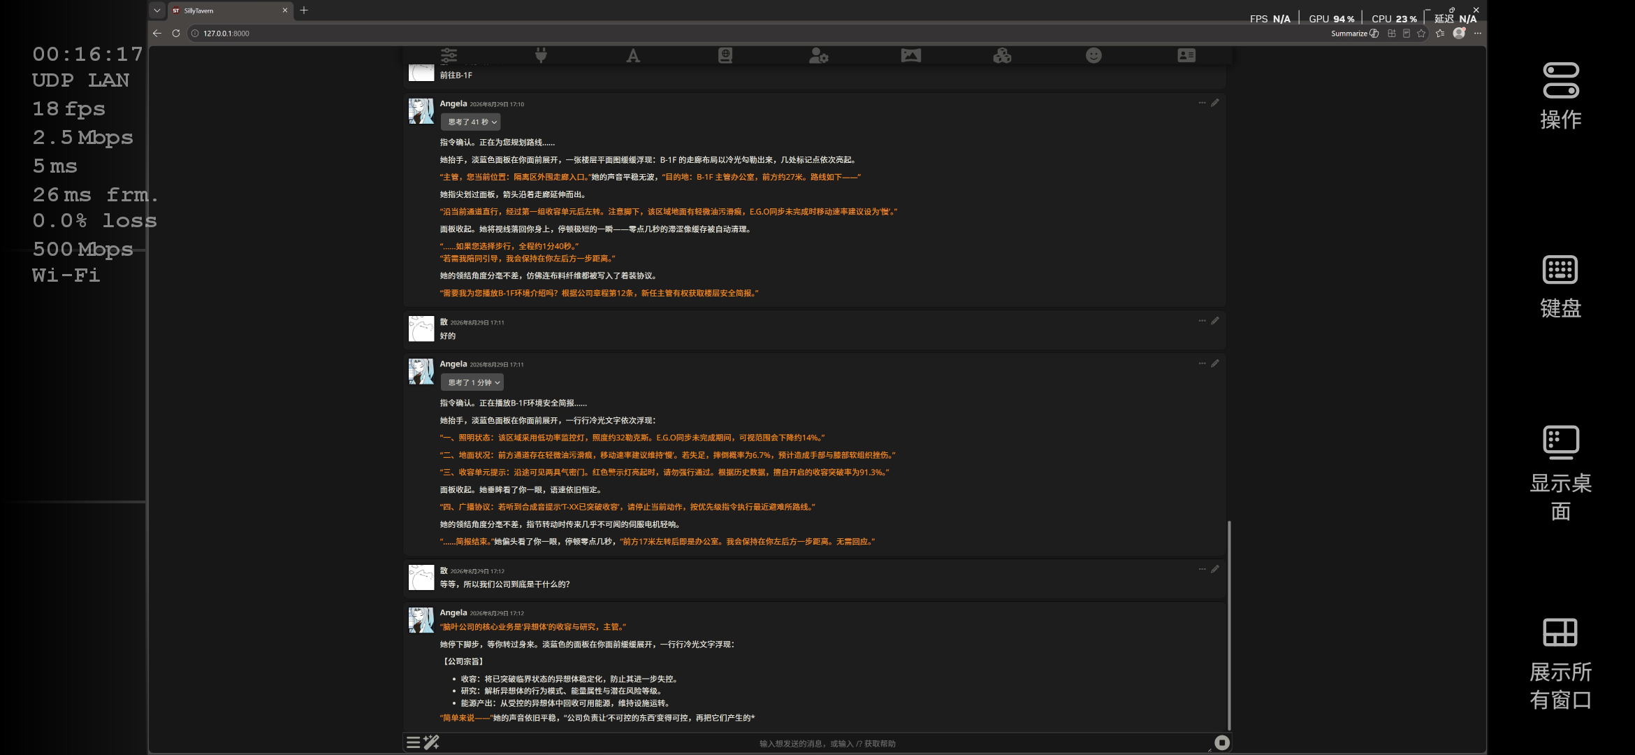The image size is (1635, 755).
Task: Edit Angela's 17:10 message with pencil
Action: tap(1215, 103)
